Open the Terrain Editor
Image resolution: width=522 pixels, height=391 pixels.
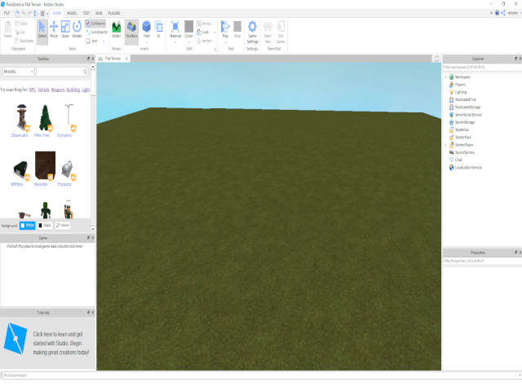(116, 29)
